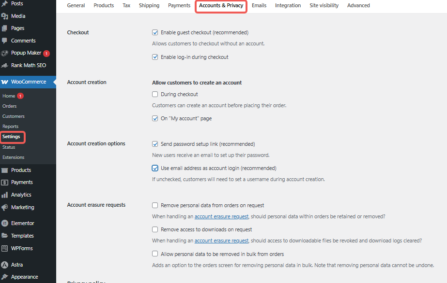Click the Pages icon in sidebar

[5, 28]
